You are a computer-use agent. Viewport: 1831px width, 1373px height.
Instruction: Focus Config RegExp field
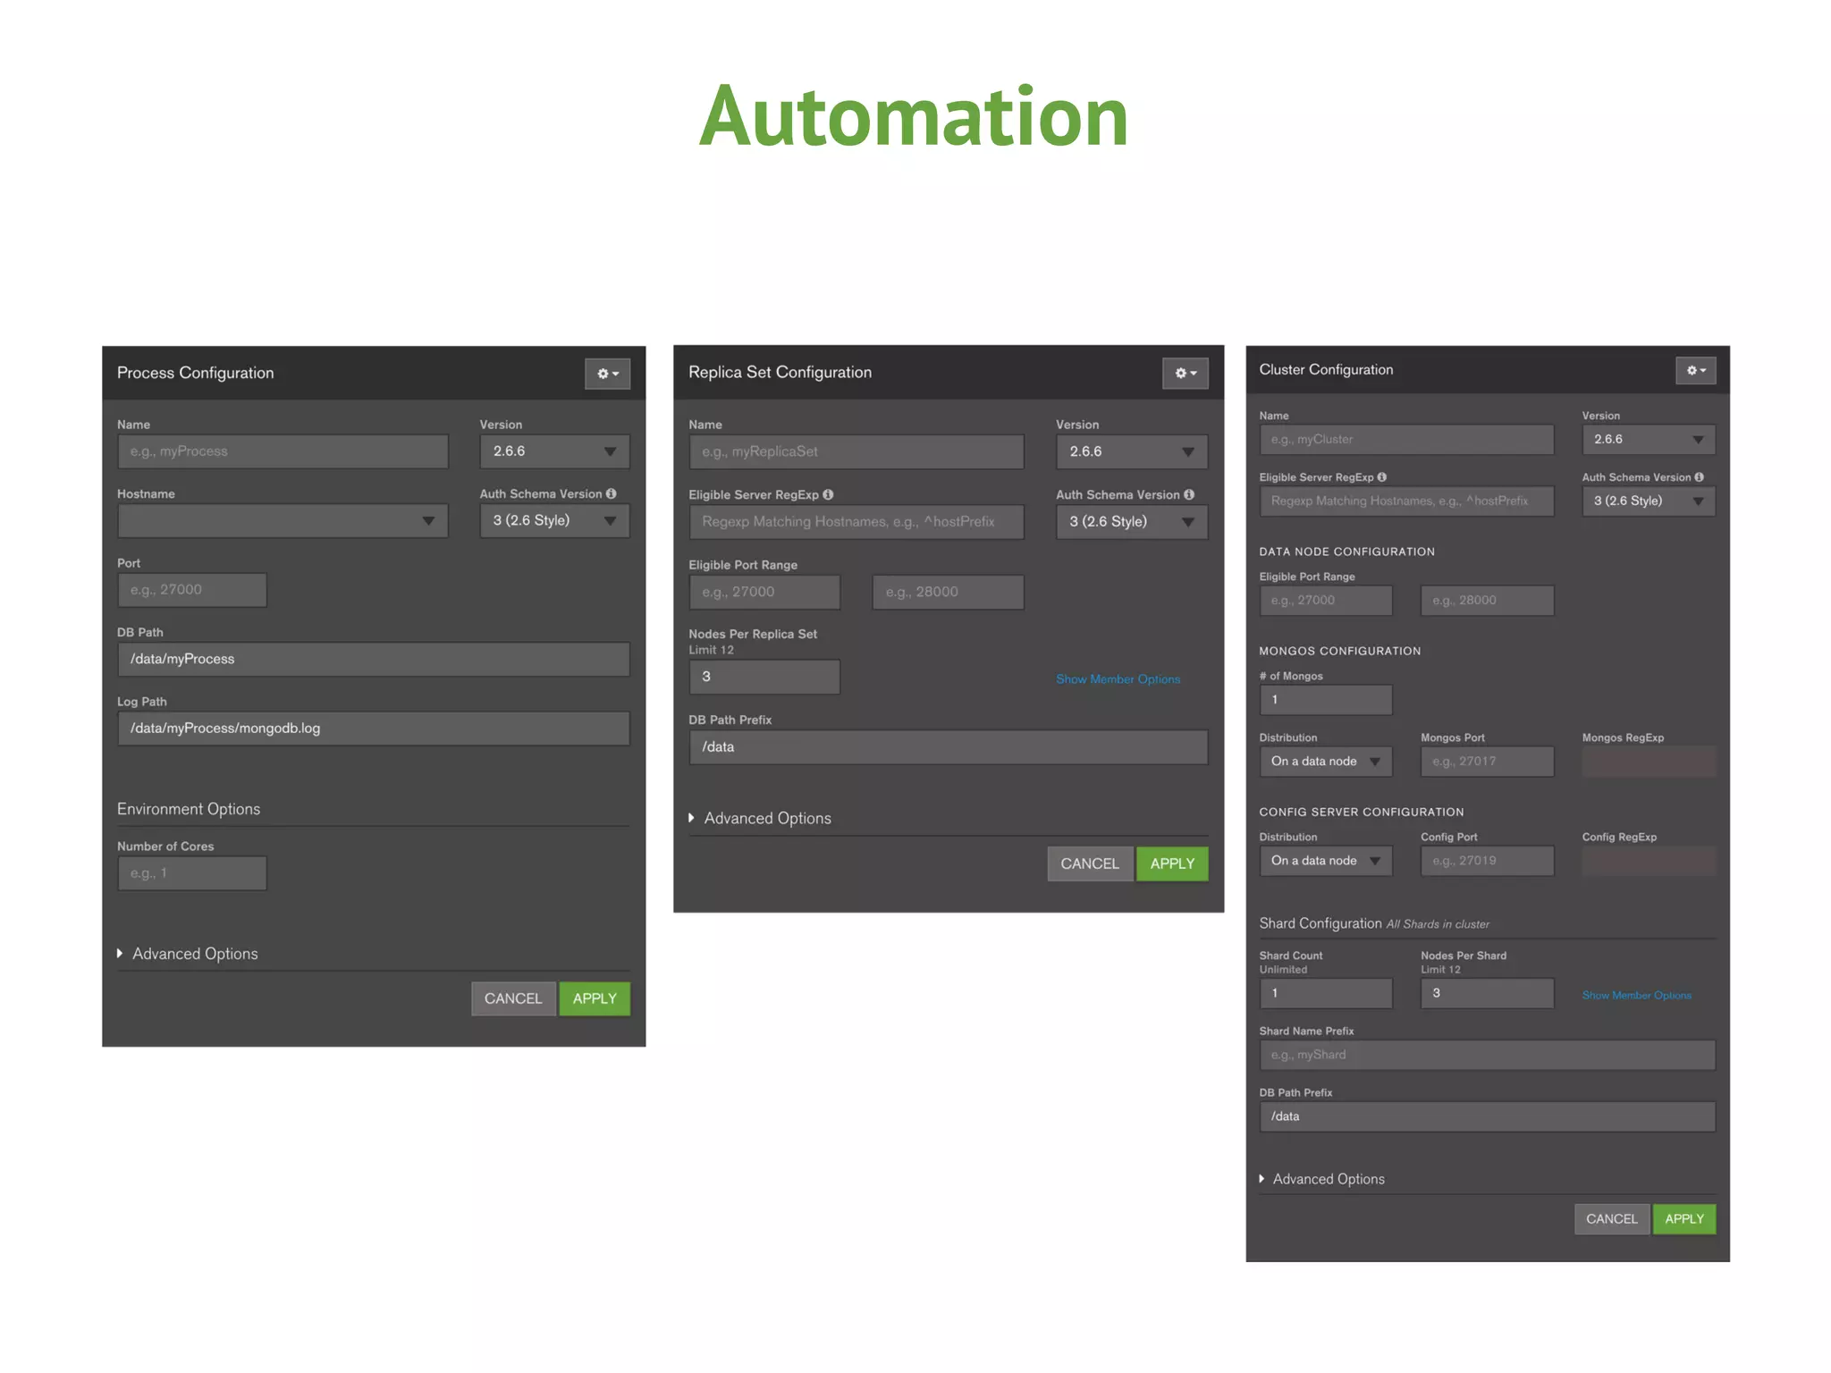[1649, 861]
